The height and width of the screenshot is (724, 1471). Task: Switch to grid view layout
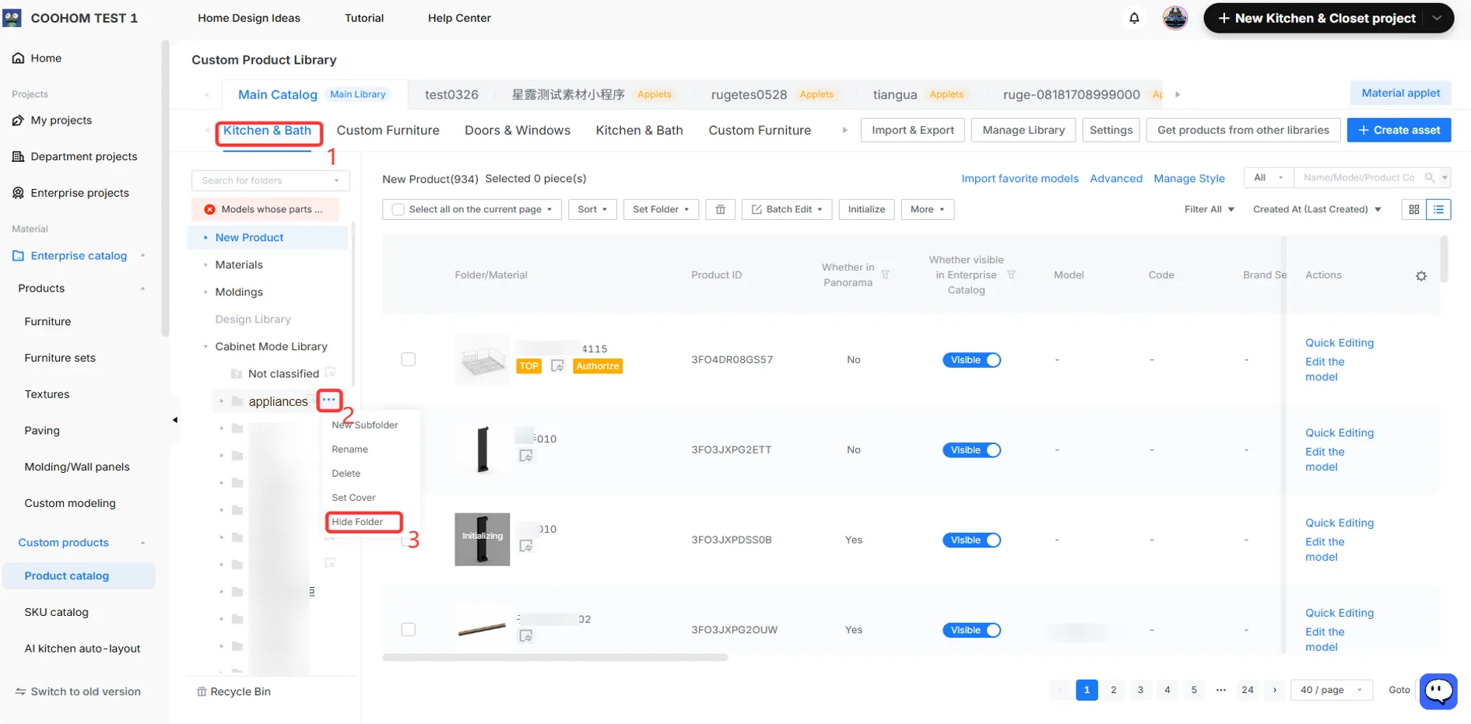click(x=1413, y=209)
